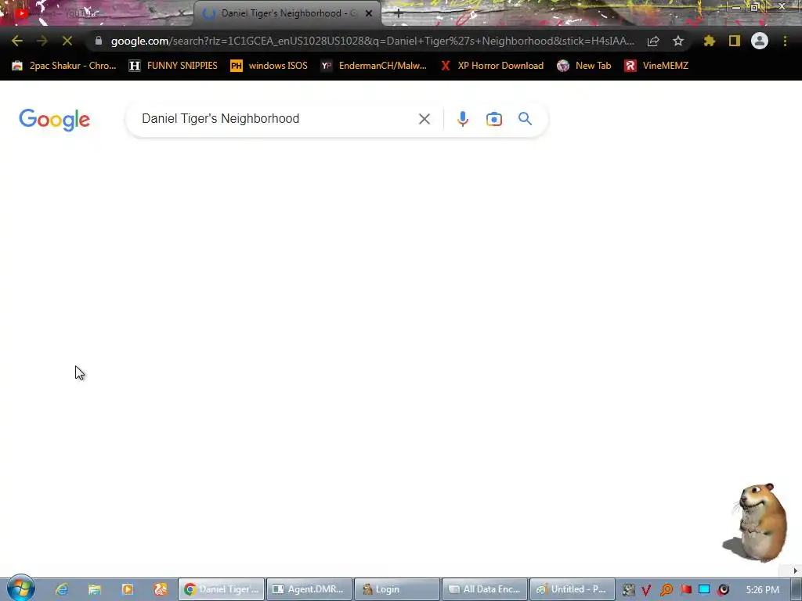Edit the Daniel Tiger's Neighborhood search field
Viewport: 802px width, 601px height.
[x=276, y=119]
